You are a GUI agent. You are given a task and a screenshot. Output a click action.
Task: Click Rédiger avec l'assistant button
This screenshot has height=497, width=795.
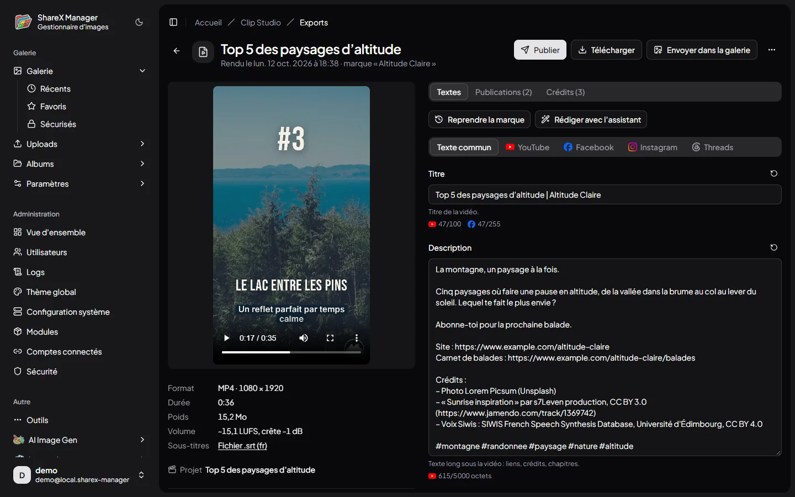pos(591,119)
